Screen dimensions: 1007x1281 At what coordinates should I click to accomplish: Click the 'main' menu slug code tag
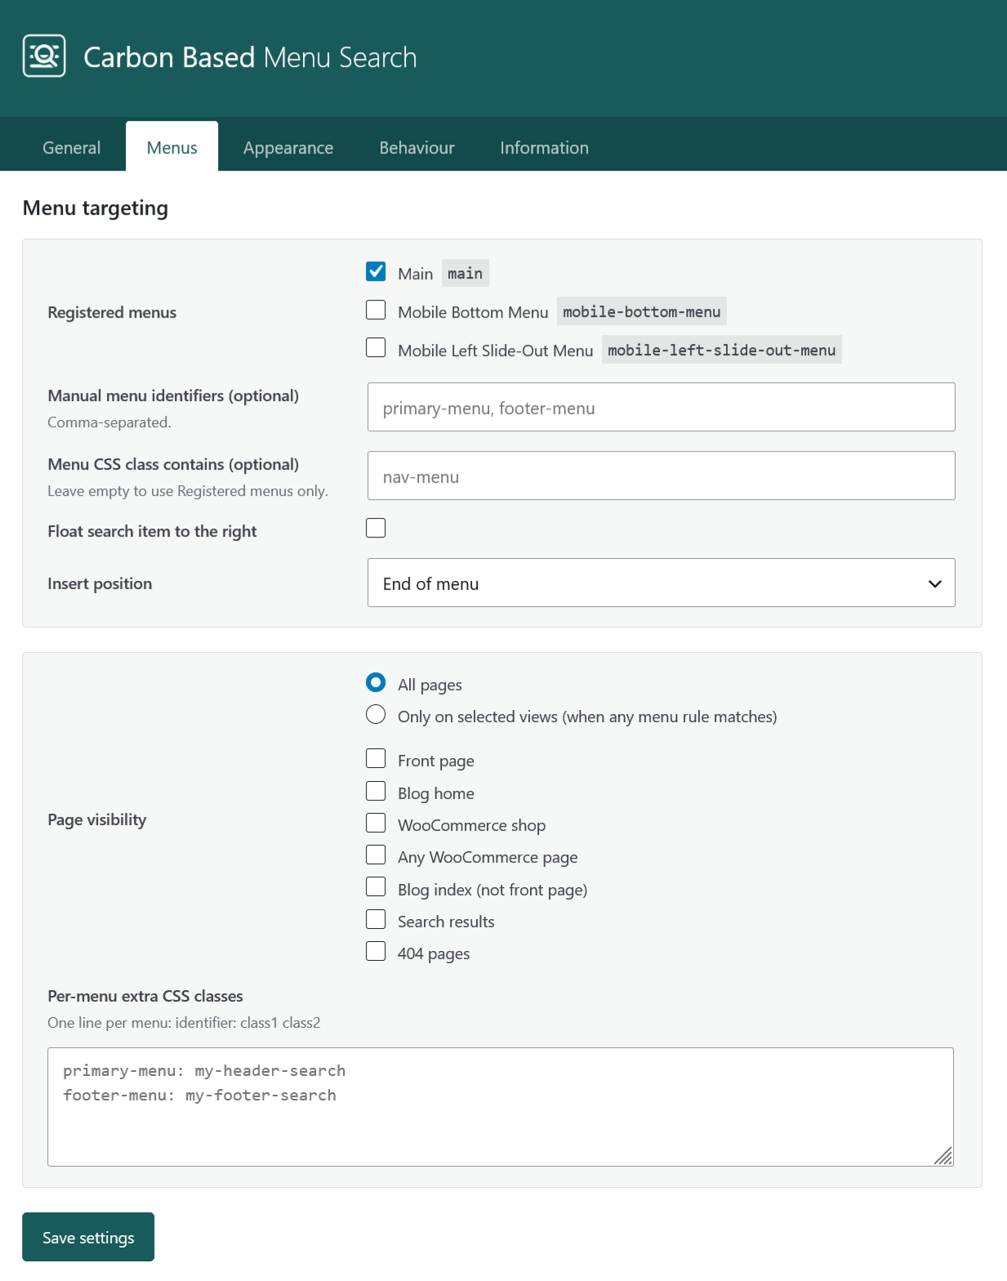pos(465,274)
